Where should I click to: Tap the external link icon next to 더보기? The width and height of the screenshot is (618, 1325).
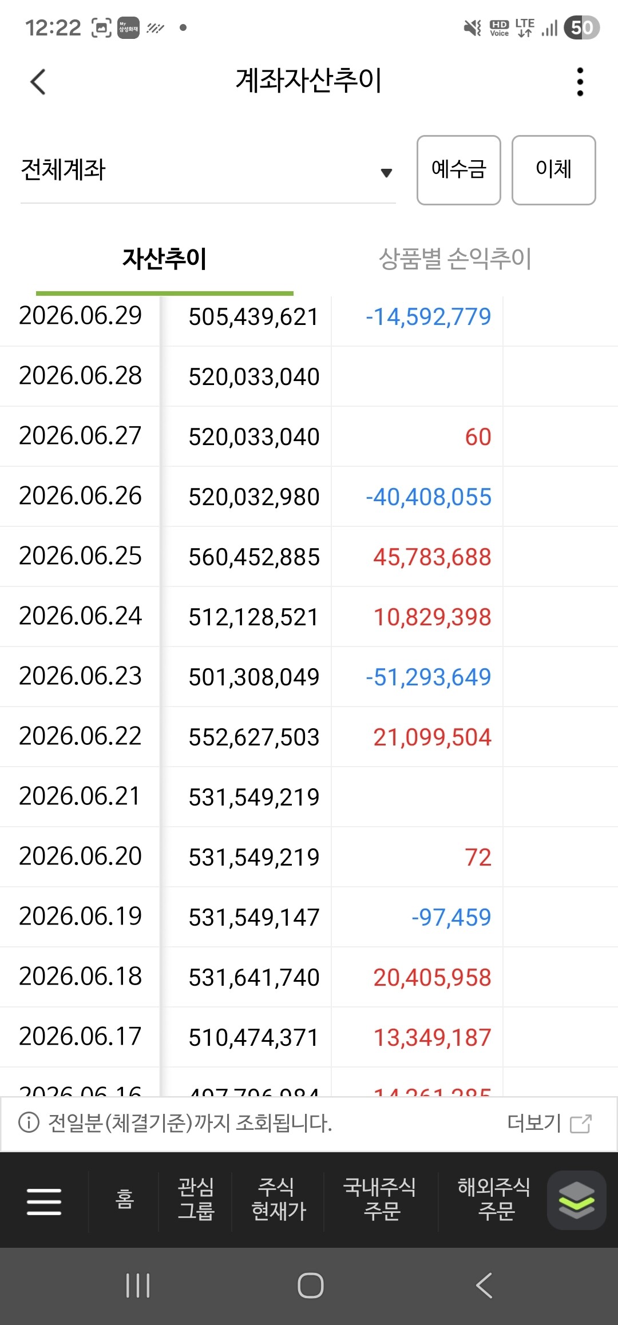tap(581, 1124)
